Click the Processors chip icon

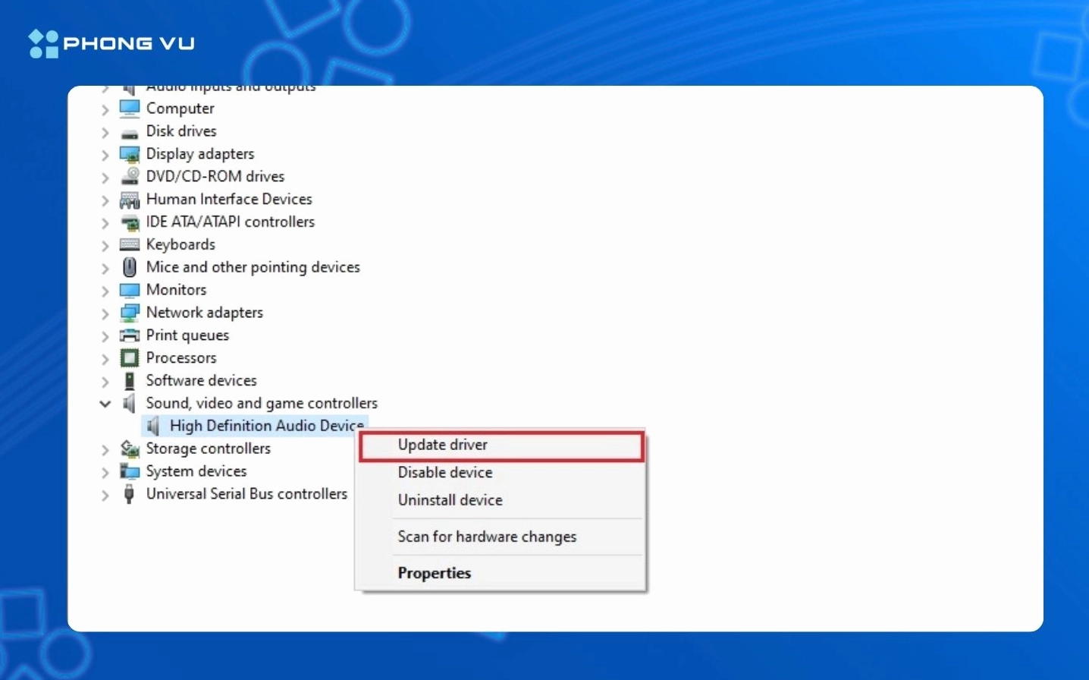130,357
